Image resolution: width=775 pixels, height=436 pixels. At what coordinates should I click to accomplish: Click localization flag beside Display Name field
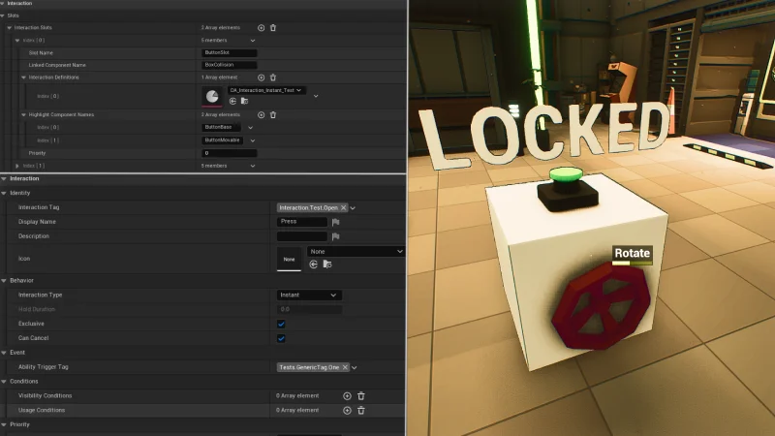tap(335, 222)
